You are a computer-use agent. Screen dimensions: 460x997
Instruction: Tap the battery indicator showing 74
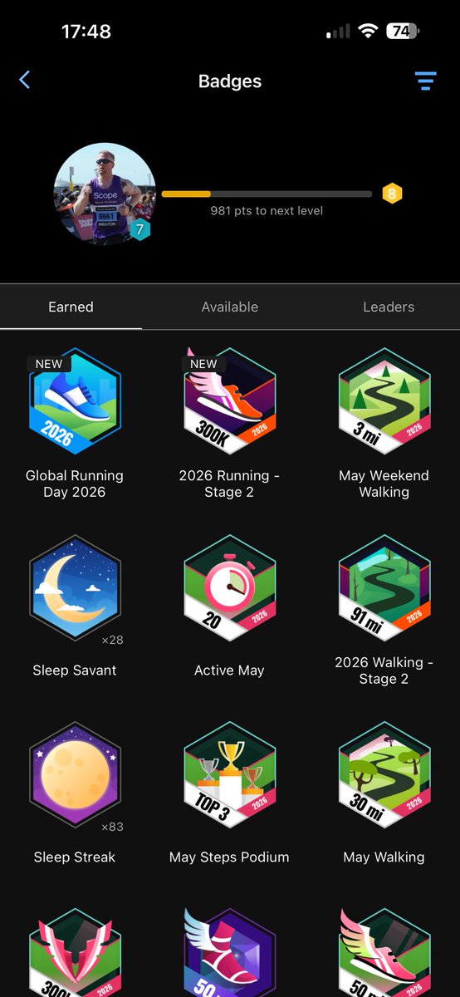[403, 32]
